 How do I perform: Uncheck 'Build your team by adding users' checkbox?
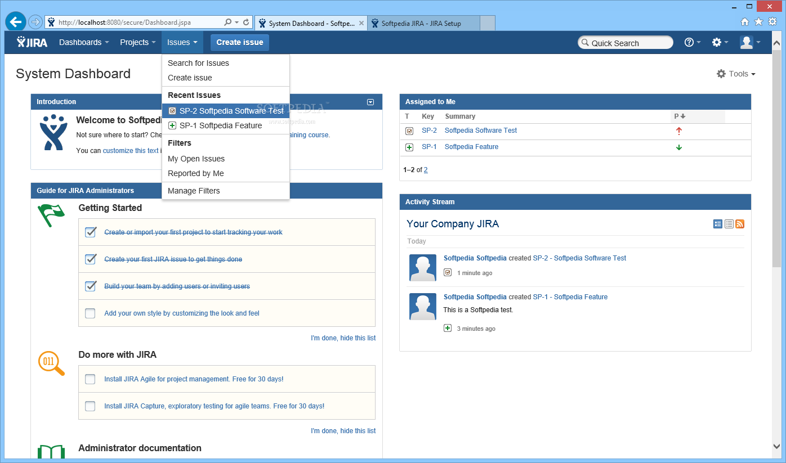click(90, 286)
